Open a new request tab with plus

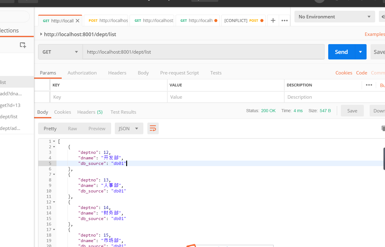coord(273,21)
